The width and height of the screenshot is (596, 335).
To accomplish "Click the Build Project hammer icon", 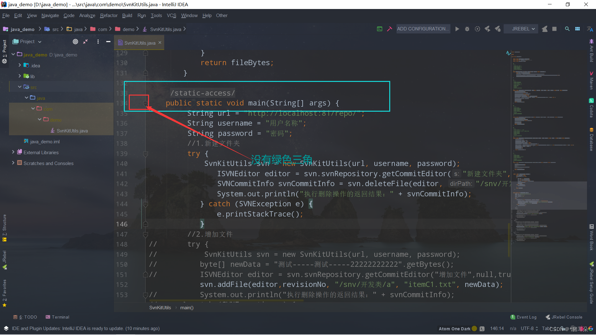I will tap(389, 29).
